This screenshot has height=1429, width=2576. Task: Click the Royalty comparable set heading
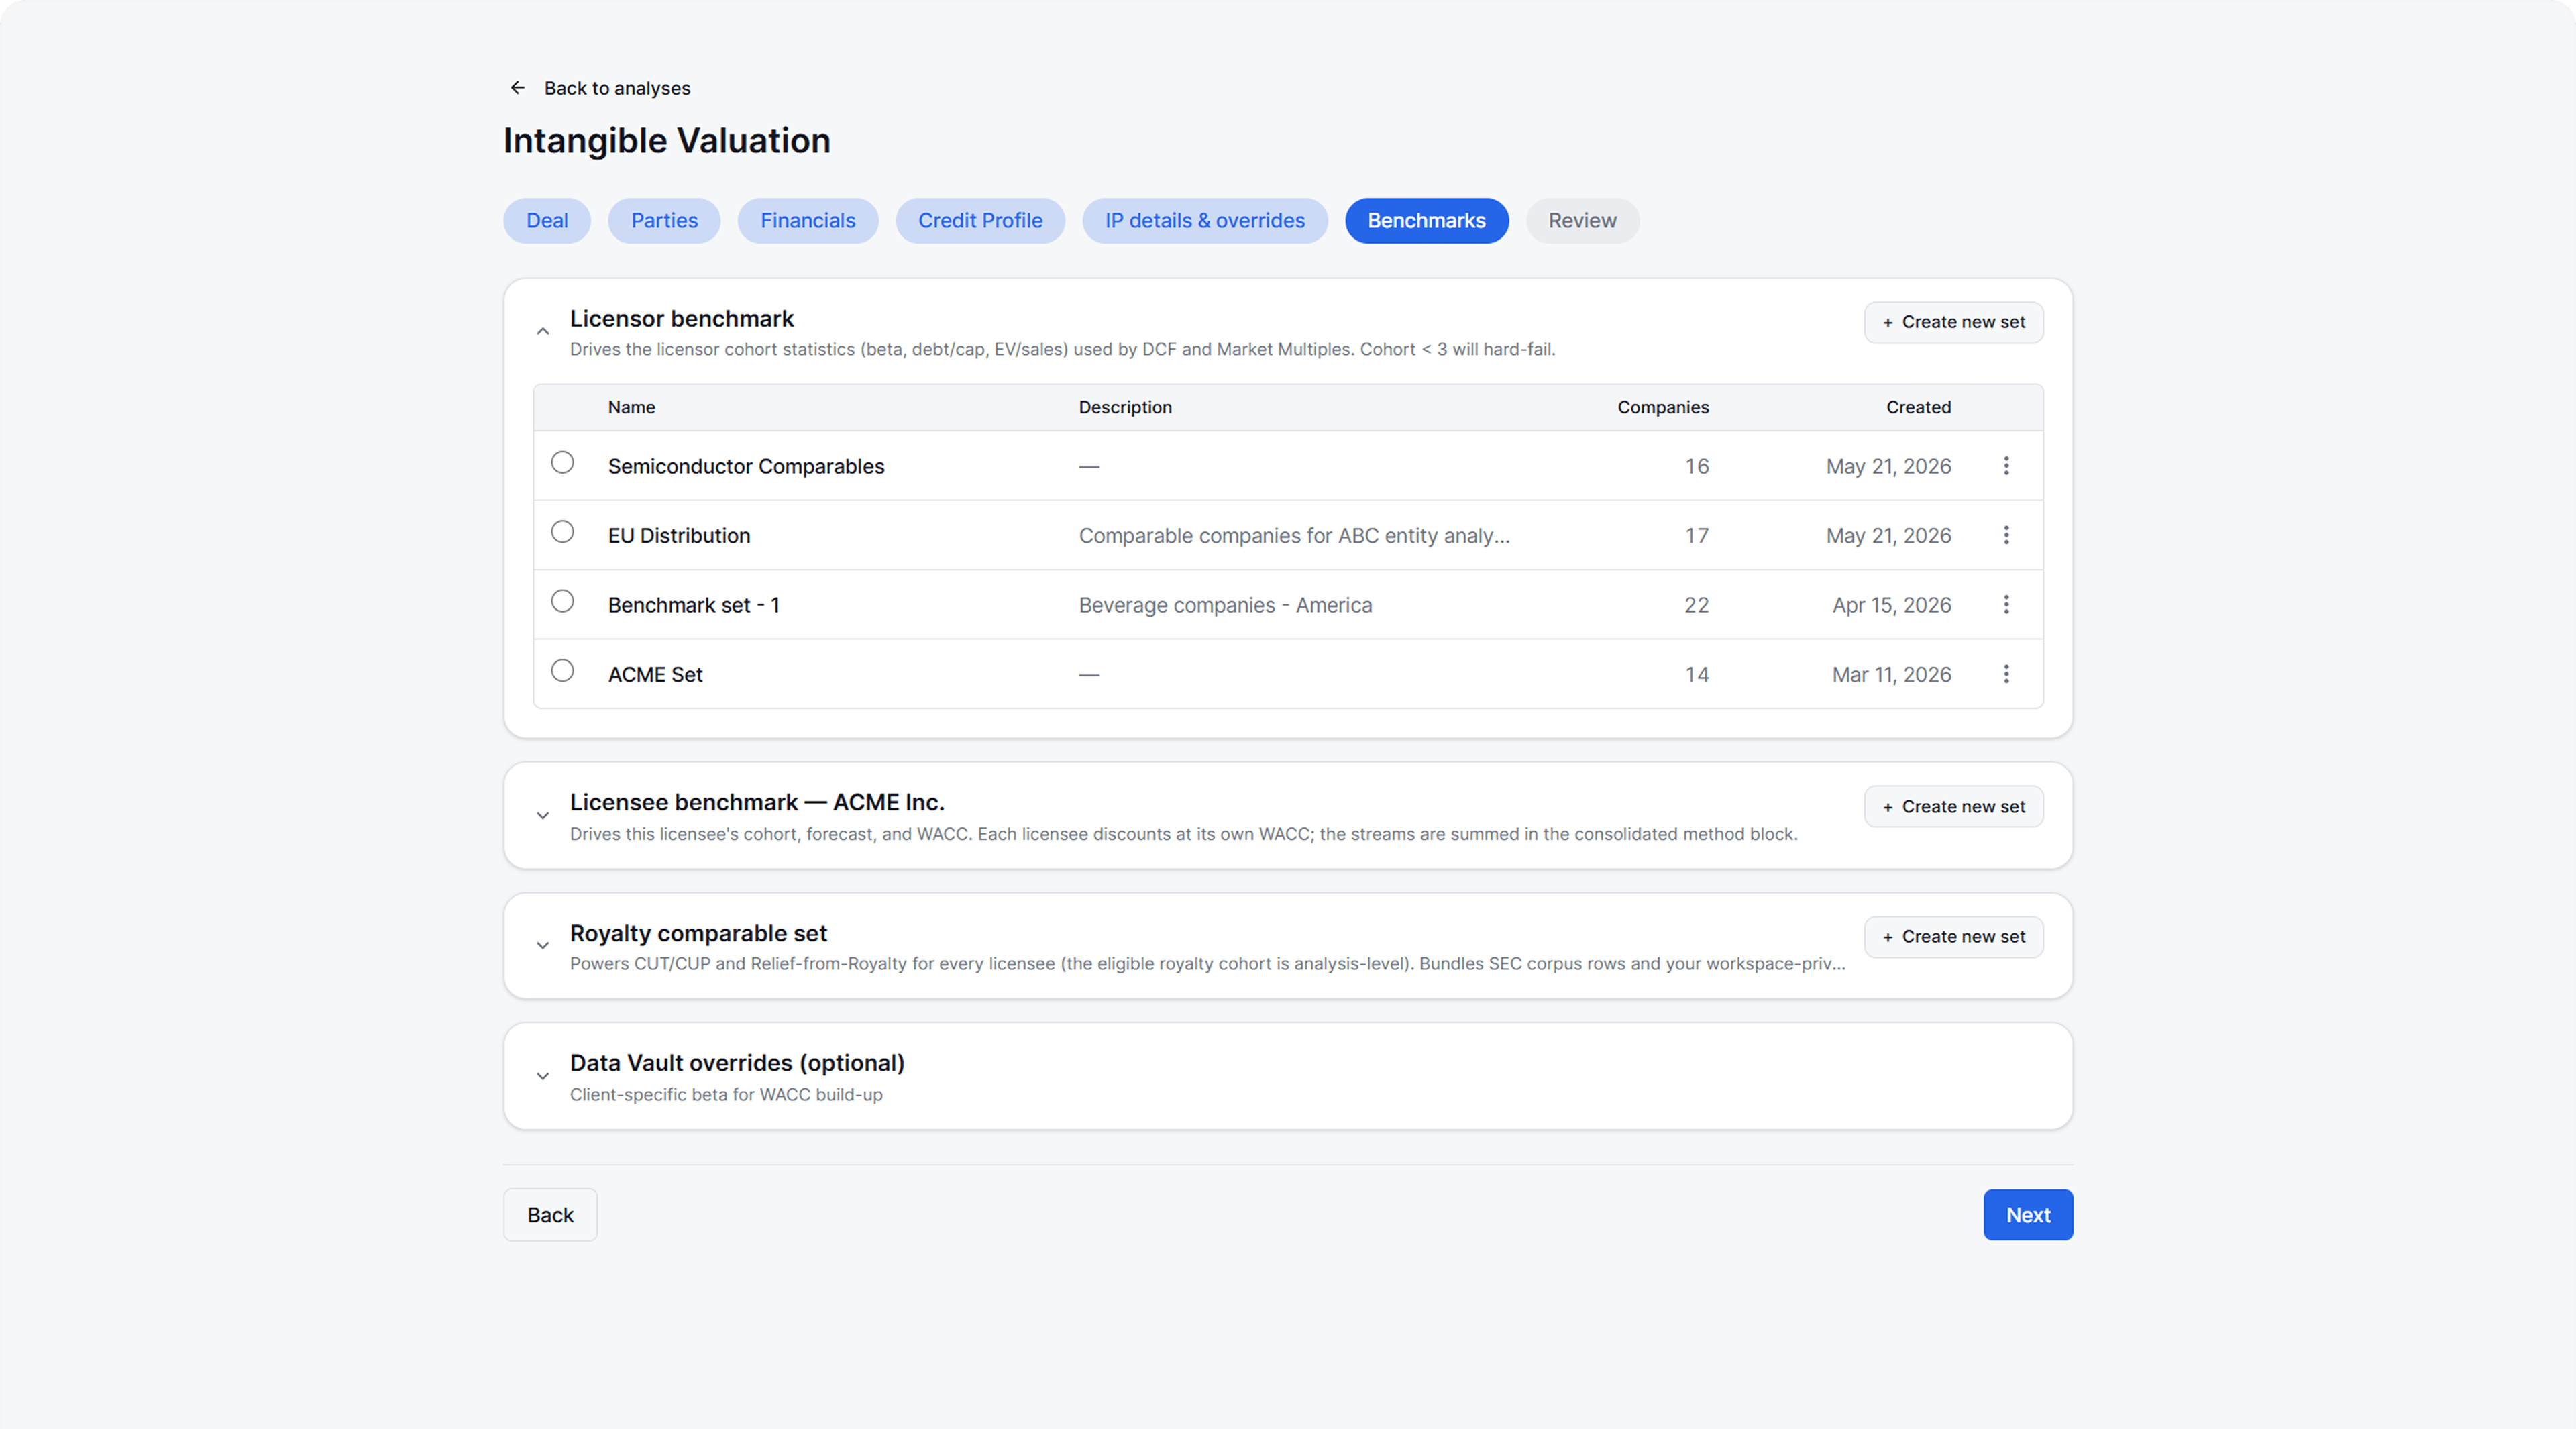point(698,934)
